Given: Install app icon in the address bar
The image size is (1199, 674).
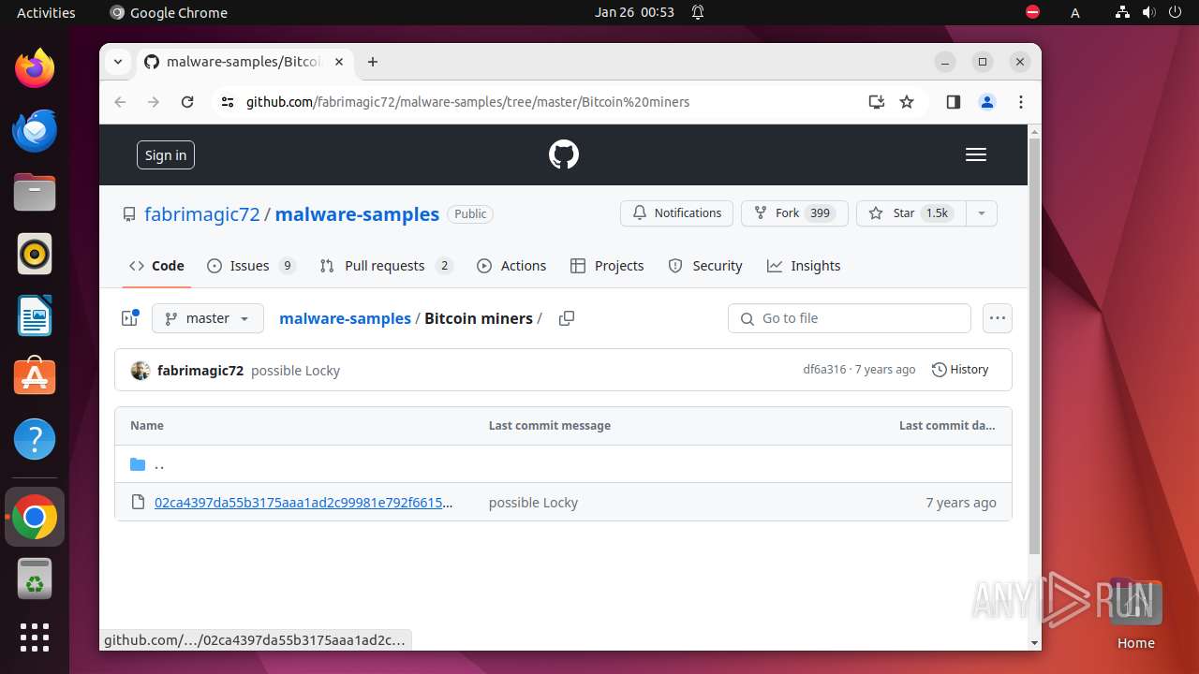Looking at the screenshot, I should pos(877,102).
